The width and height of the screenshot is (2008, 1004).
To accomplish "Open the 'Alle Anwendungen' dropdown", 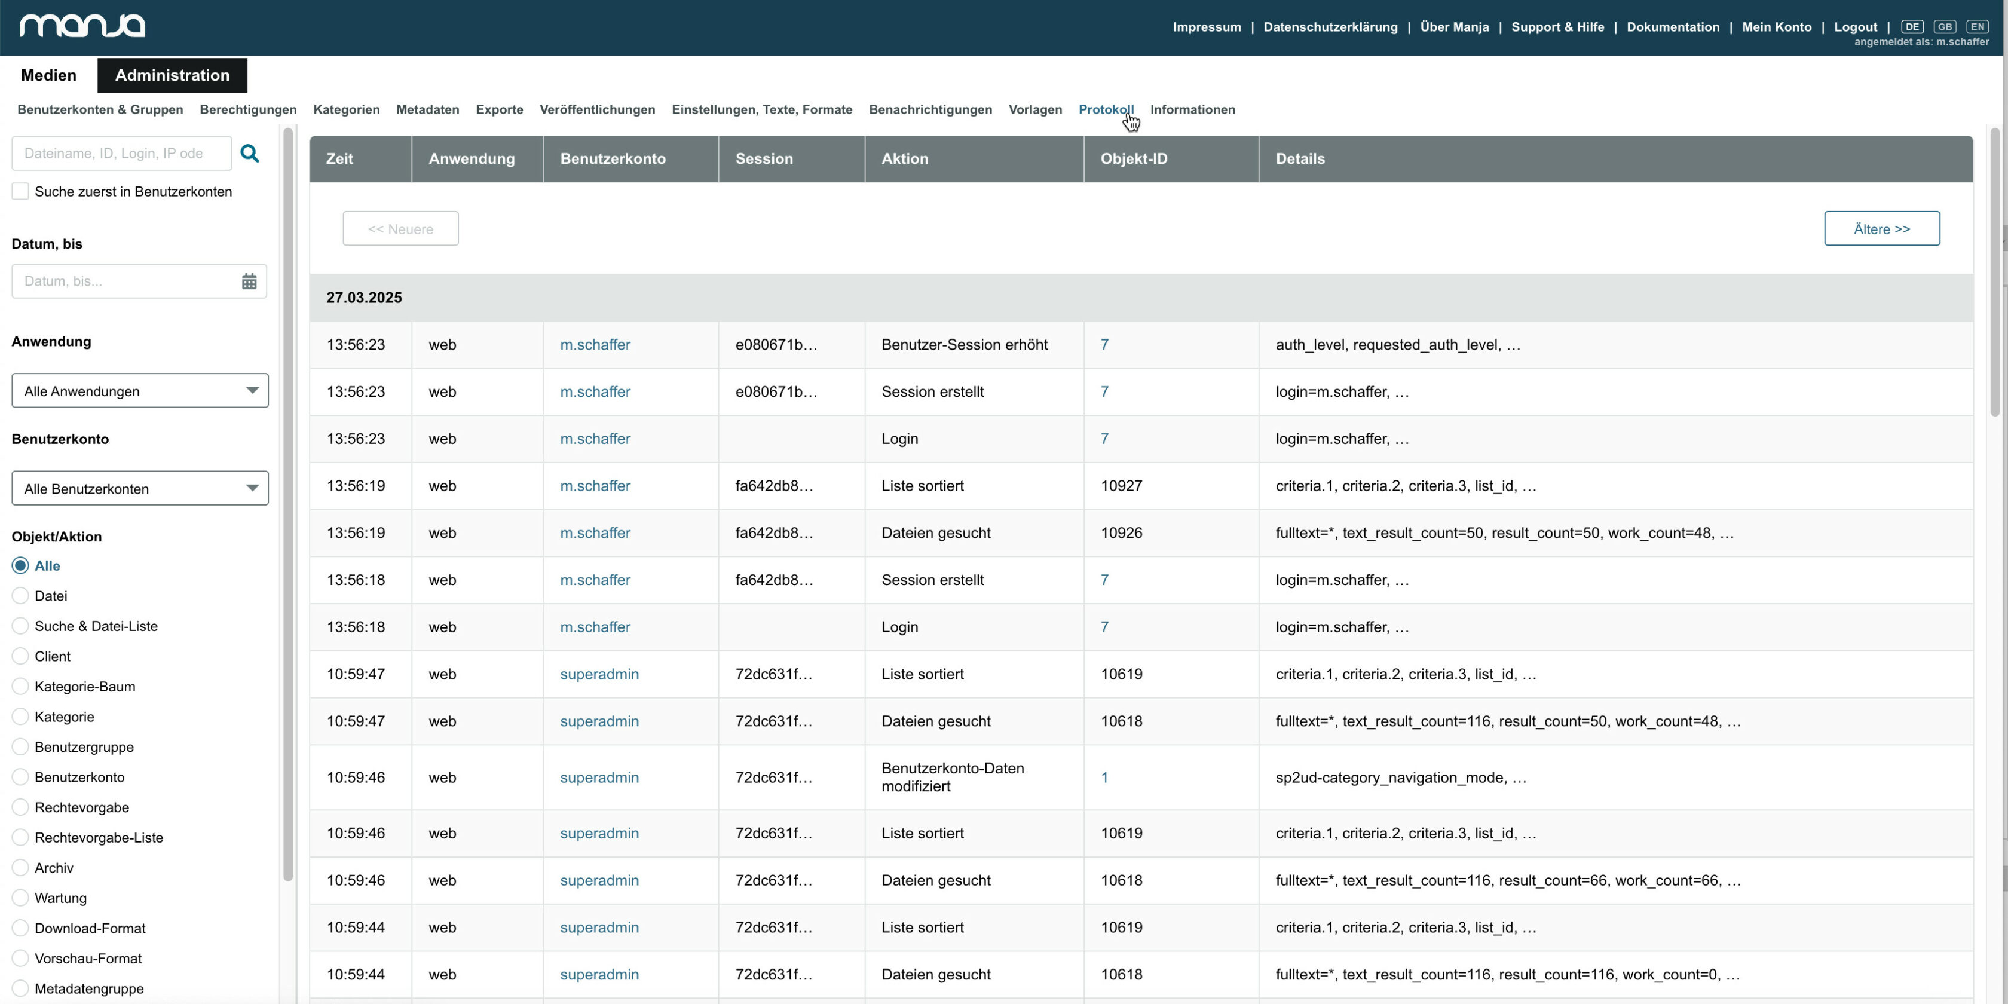I will tap(140, 390).
